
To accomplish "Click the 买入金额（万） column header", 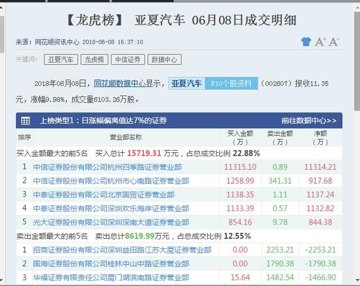I will click(x=240, y=138).
